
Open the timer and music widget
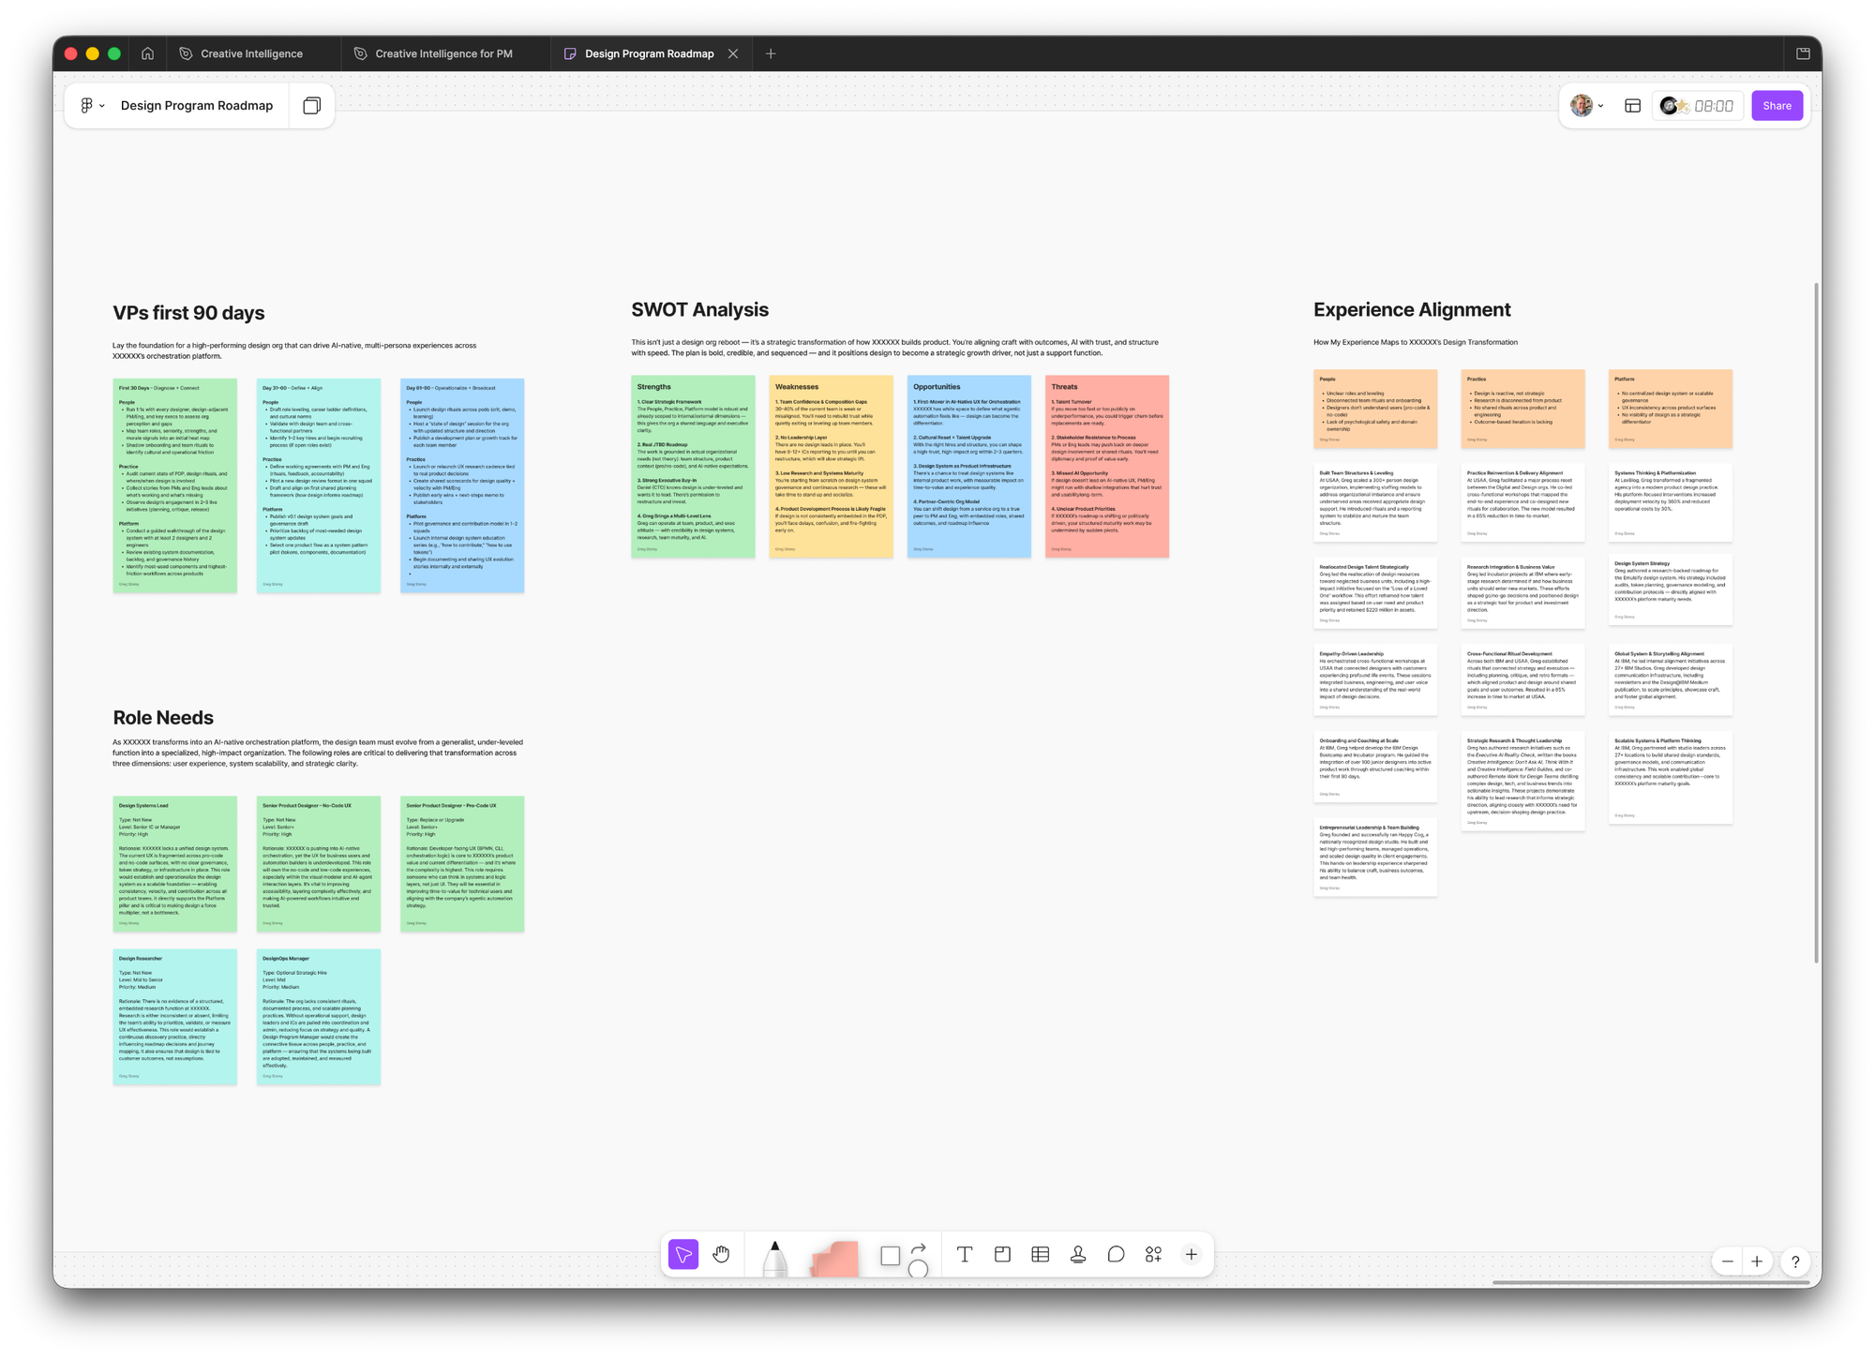[1698, 106]
